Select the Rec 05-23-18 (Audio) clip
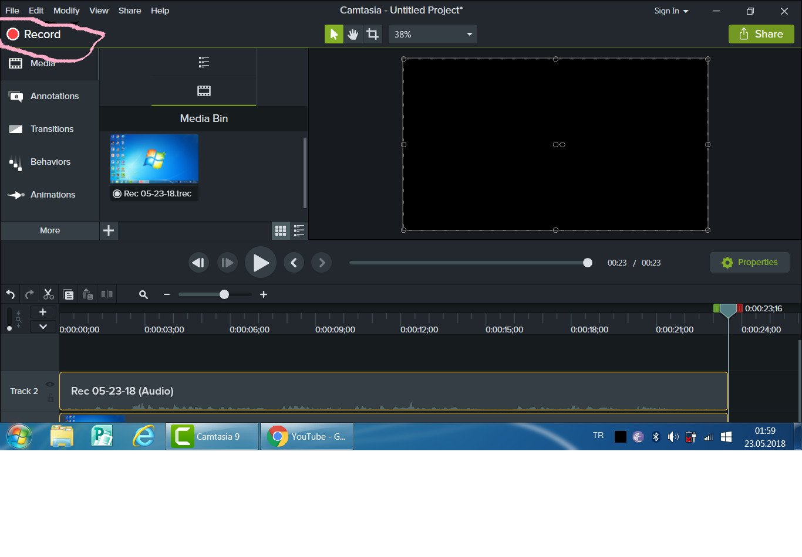 [393, 391]
